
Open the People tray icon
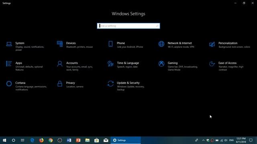tap(196, 140)
